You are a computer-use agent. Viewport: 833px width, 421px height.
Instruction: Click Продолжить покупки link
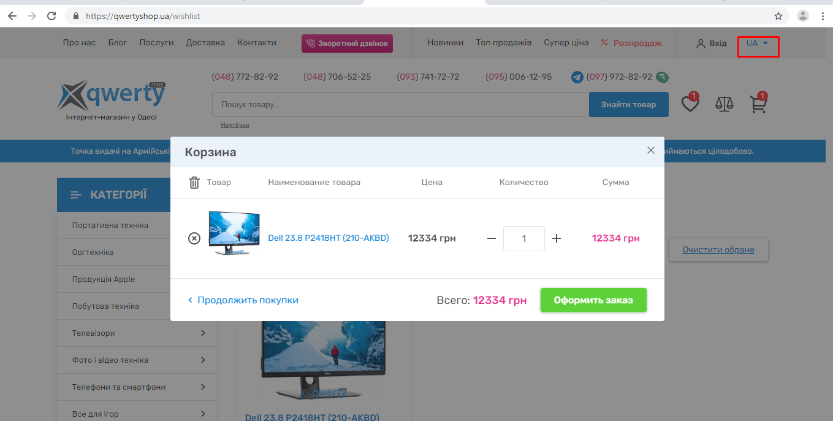243,300
